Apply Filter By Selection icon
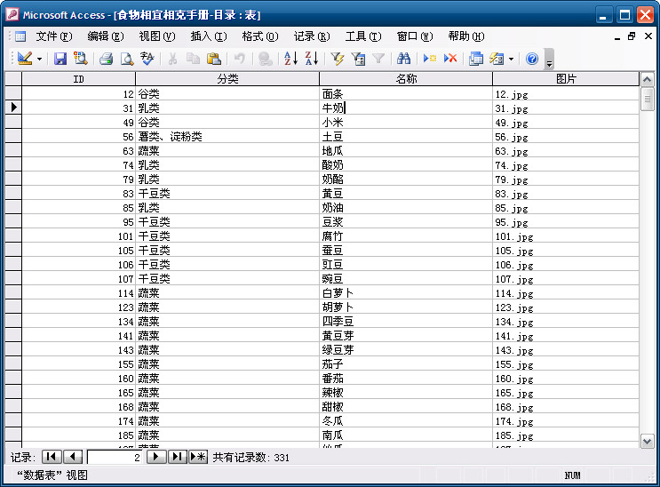Viewport: 660px width, 487px height. (338, 59)
